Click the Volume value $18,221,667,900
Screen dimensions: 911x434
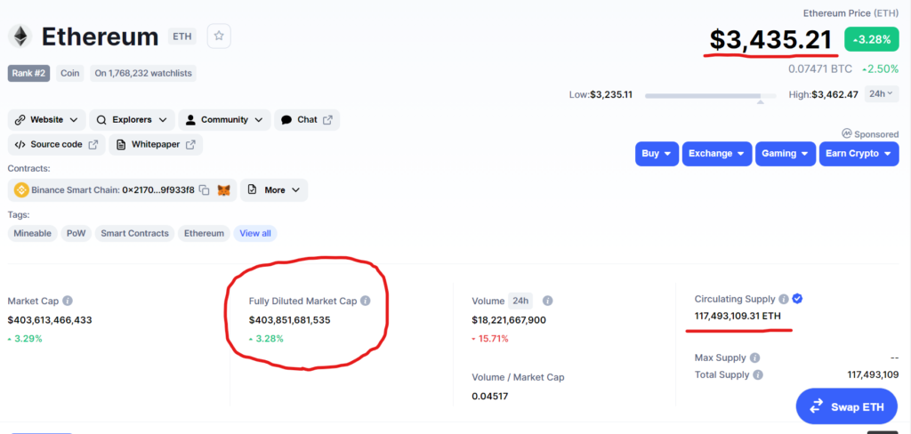click(509, 319)
